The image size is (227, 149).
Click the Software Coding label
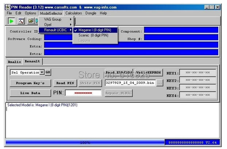[25, 39]
